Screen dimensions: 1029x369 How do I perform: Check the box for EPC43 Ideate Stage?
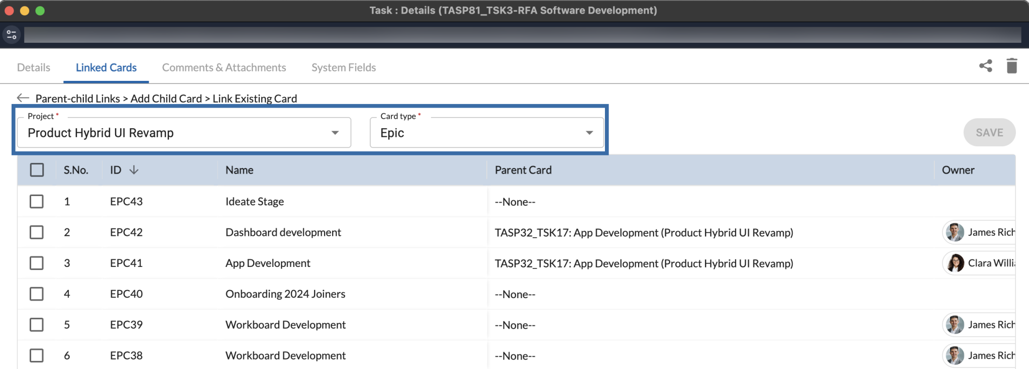37,202
